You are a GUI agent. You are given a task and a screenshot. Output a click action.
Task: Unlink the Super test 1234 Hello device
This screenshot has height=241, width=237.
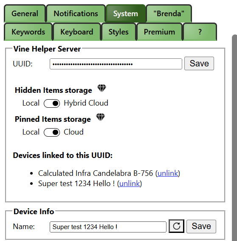pyautogui.click(x=130, y=184)
